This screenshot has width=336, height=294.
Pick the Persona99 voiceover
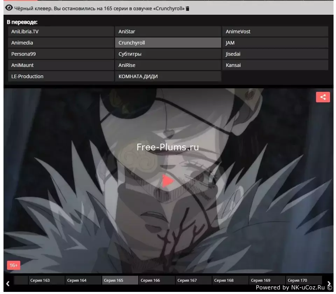click(x=61, y=54)
